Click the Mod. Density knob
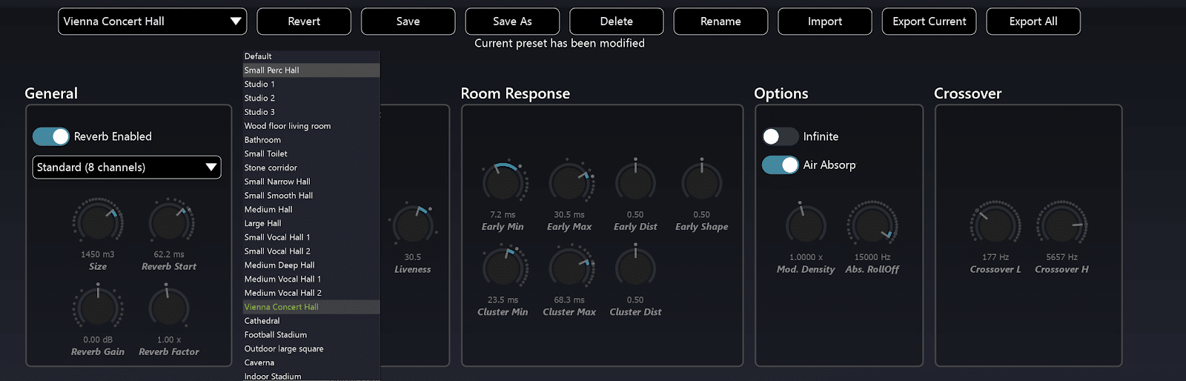This screenshot has width=1186, height=381. [806, 225]
